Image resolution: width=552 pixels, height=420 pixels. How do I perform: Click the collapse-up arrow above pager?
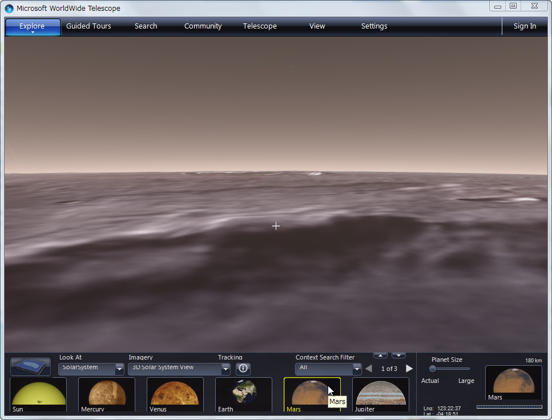(380, 355)
